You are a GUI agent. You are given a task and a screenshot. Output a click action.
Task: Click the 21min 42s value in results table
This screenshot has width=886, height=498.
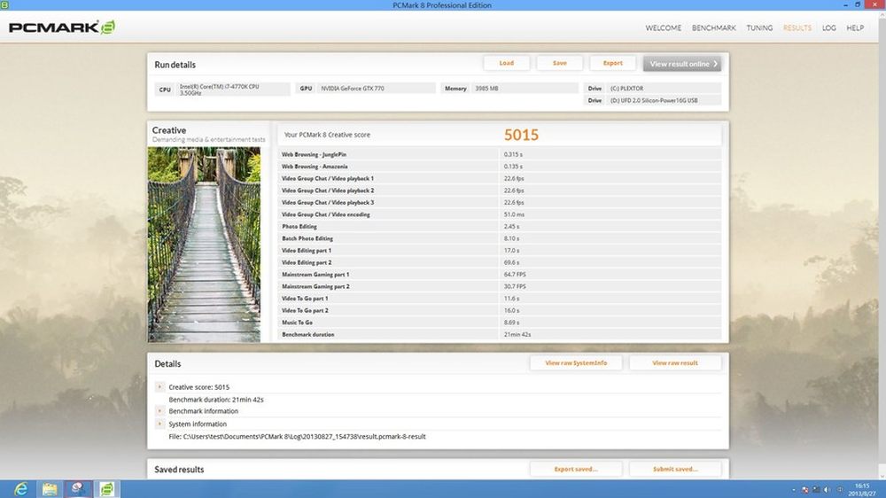click(517, 335)
